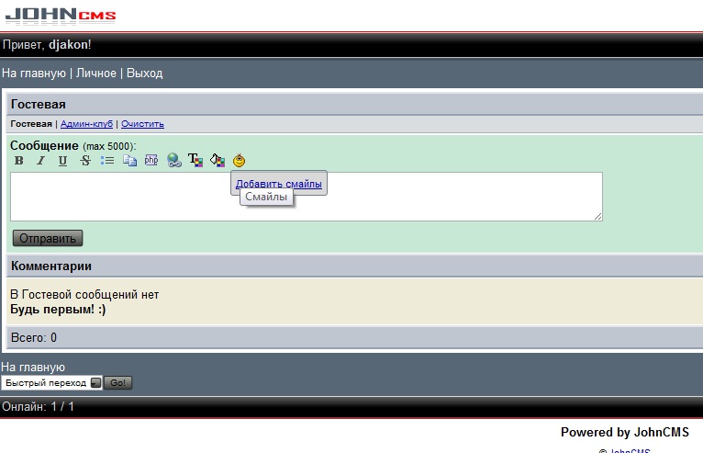Click Выход to log out
703x453 pixels.
144,74
